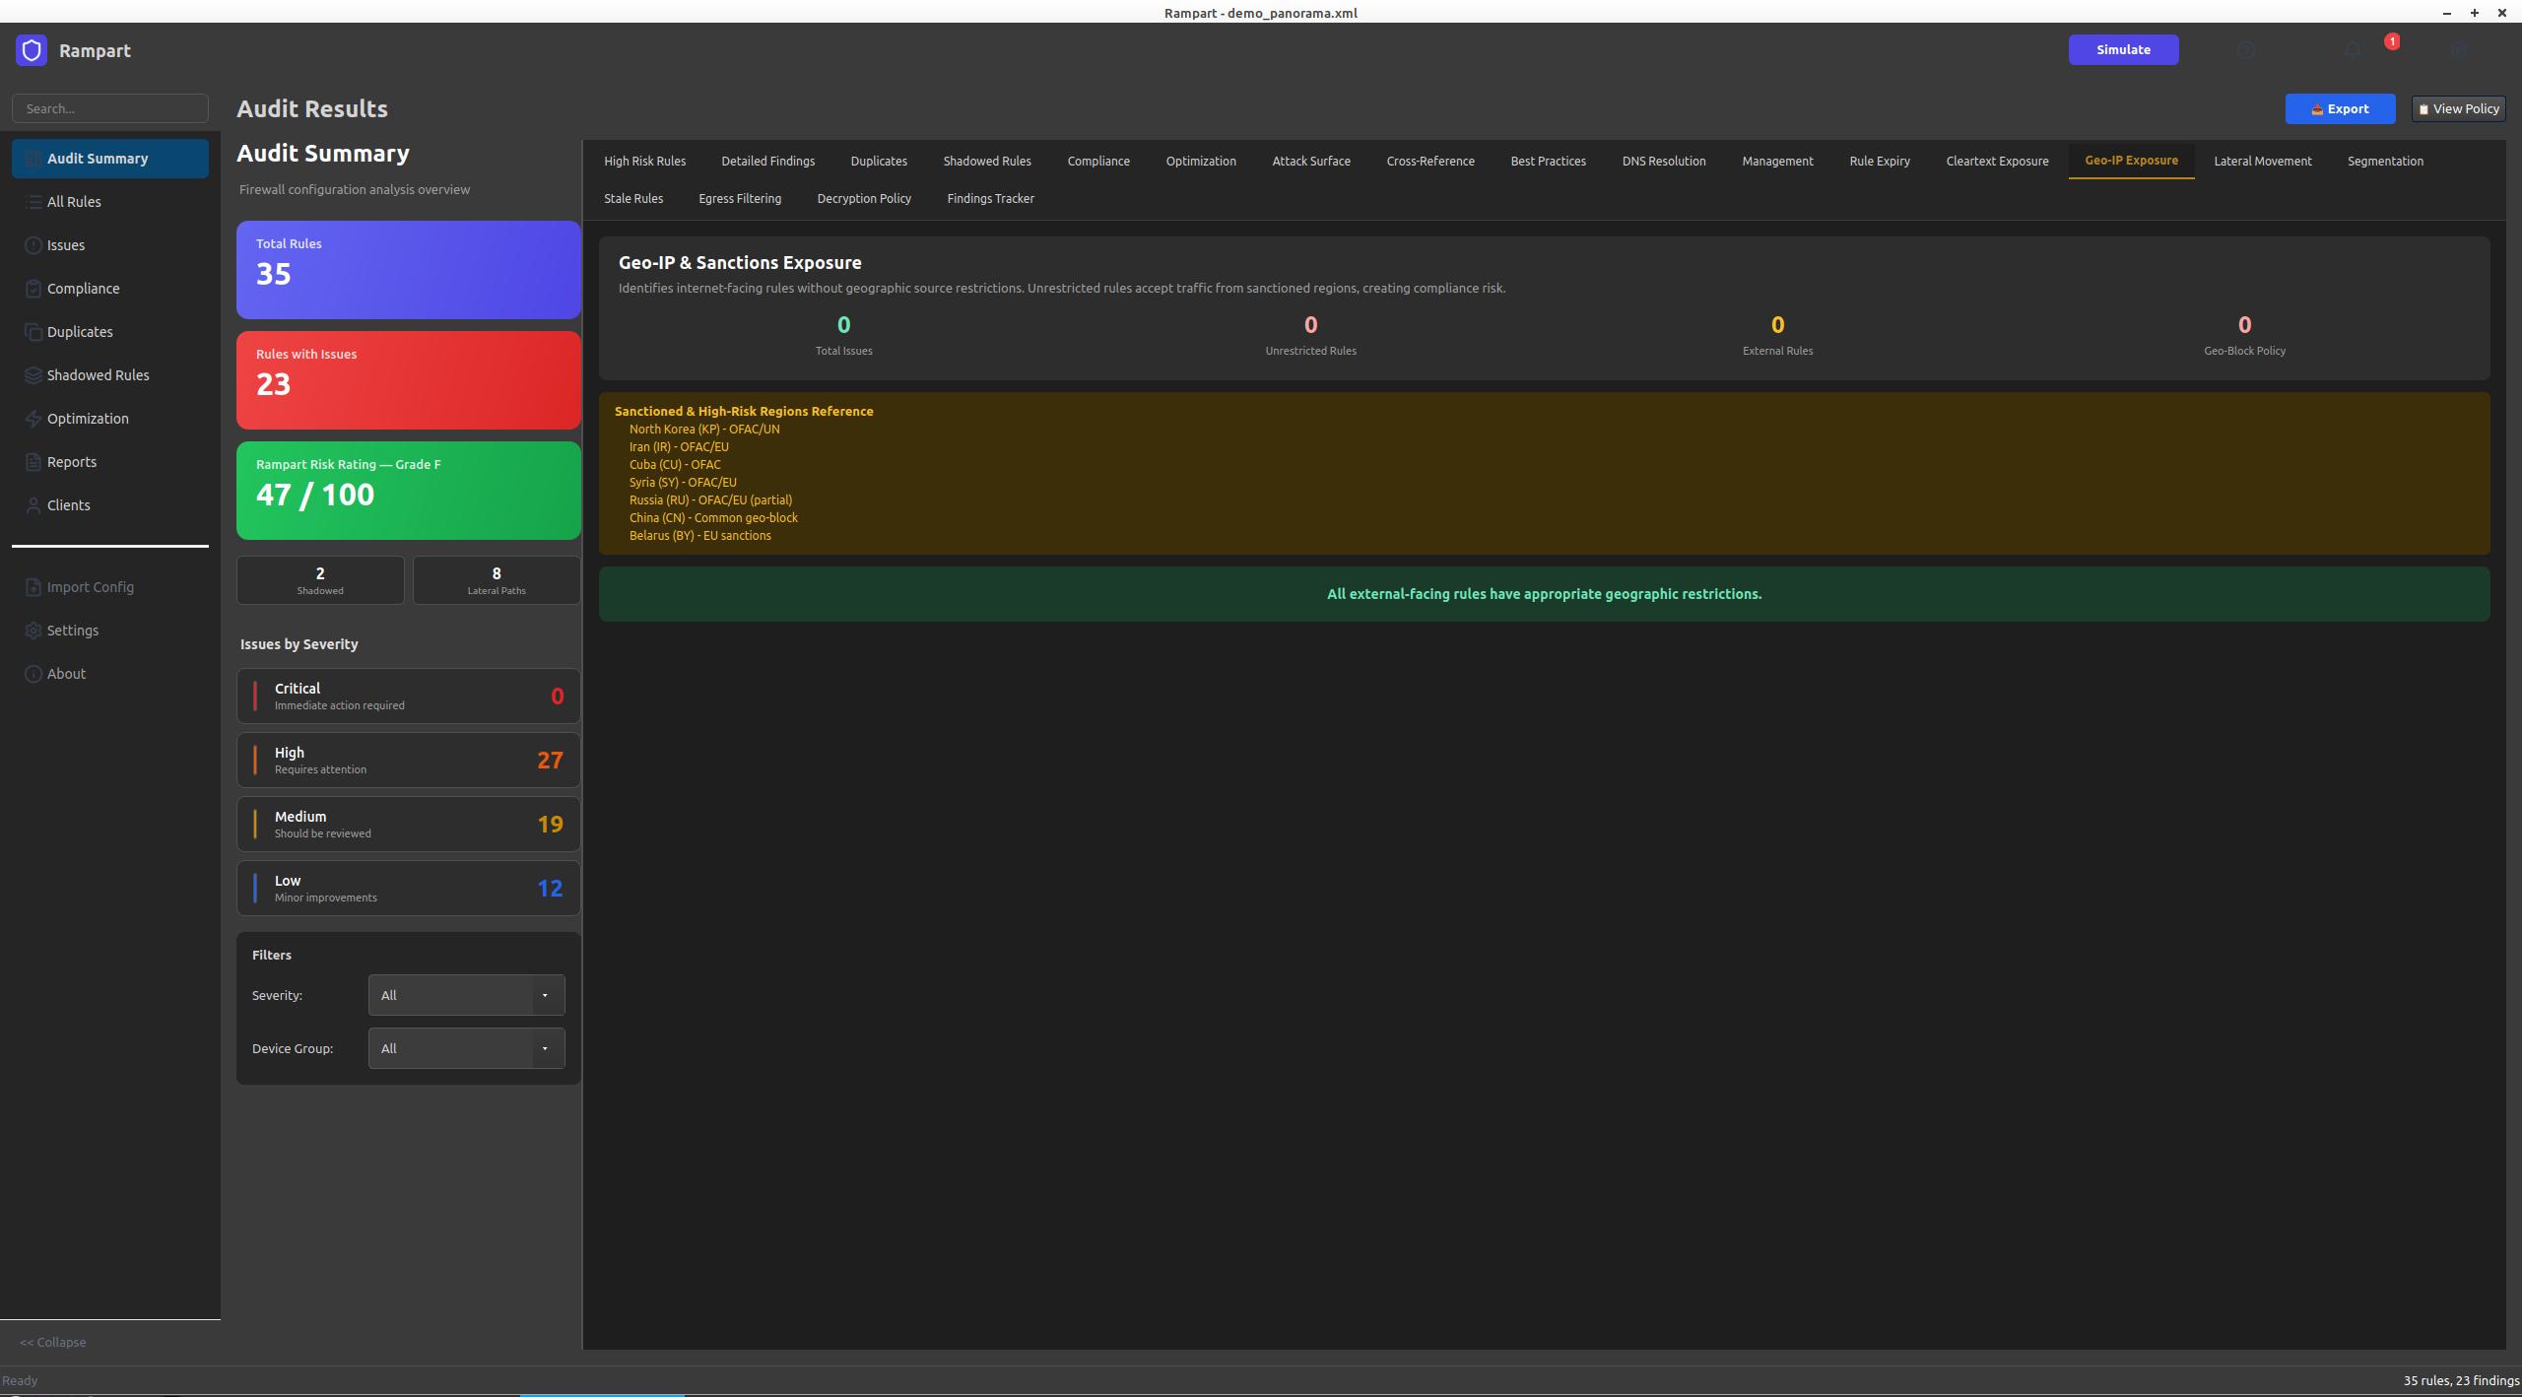Image resolution: width=2522 pixels, height=1397 pixels.
Task: Click the settings gear icon in header
Action: click(x=2459, y=50)
